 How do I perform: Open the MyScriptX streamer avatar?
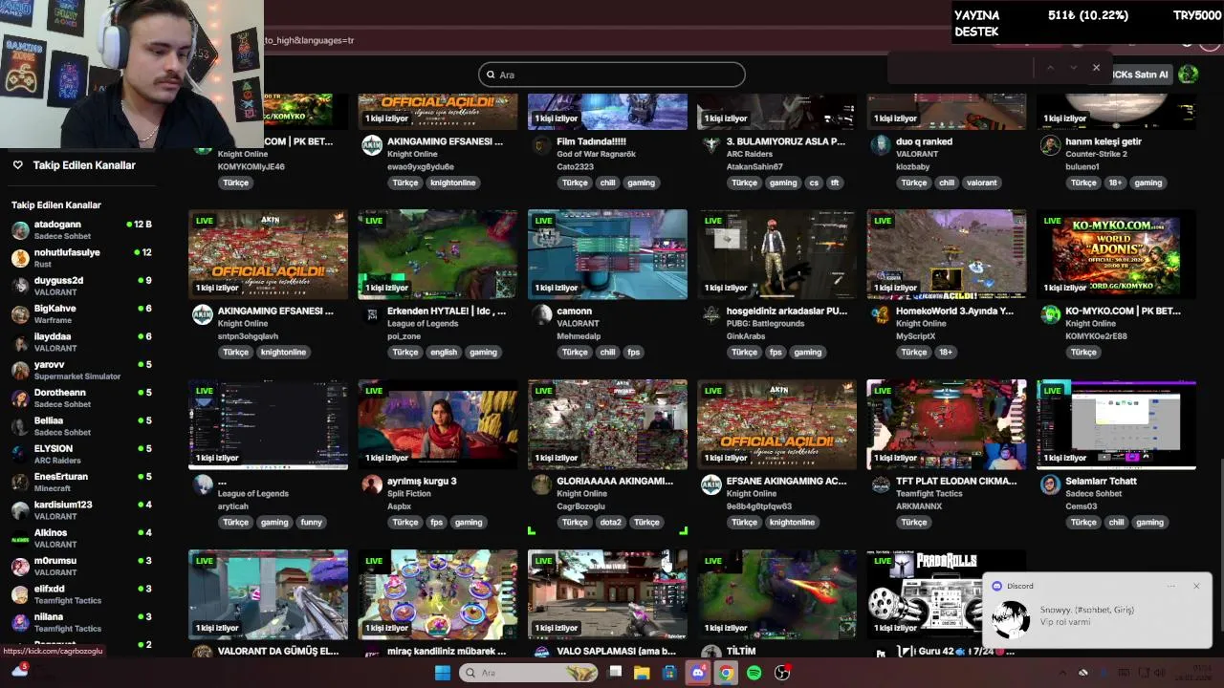pos(881,315)
